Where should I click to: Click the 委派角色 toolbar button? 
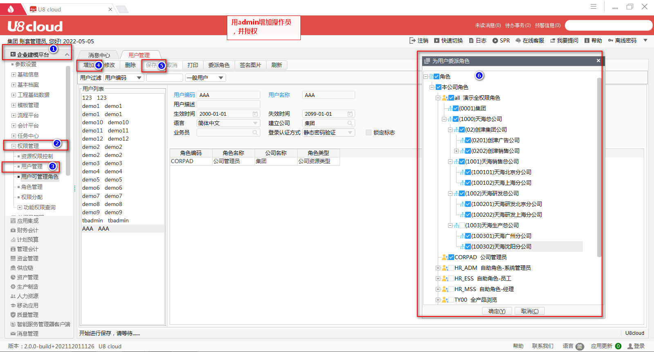point(219,65)
